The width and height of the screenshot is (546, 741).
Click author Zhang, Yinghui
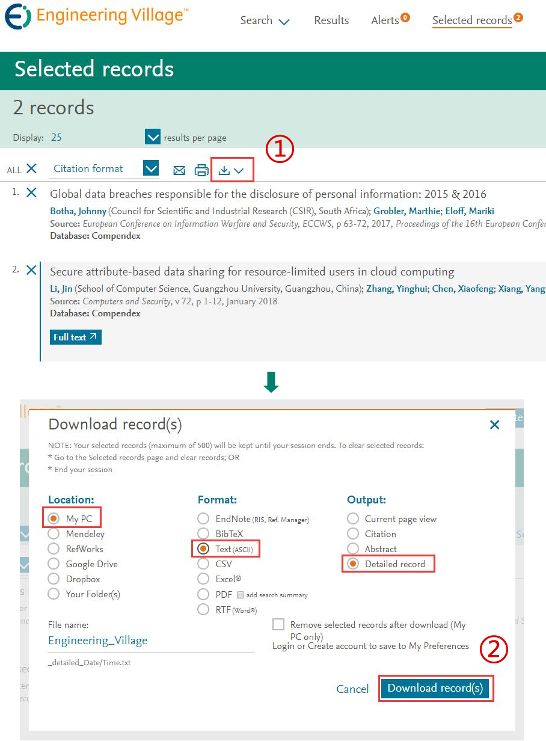pyautogui.click(x=396, y=289)
